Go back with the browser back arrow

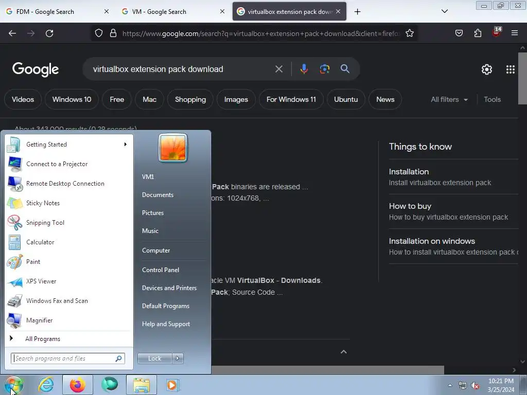(x=12, y=33)
